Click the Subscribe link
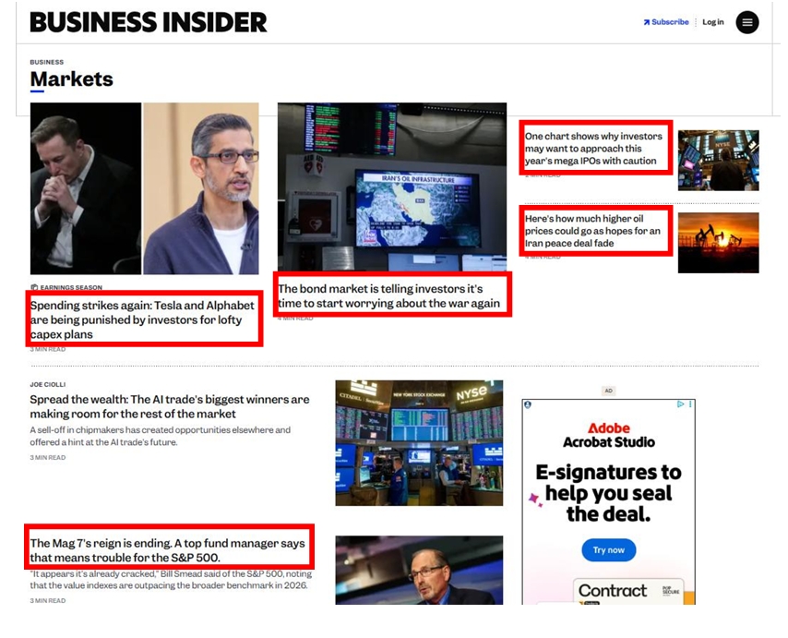 [x=666, y=22]
